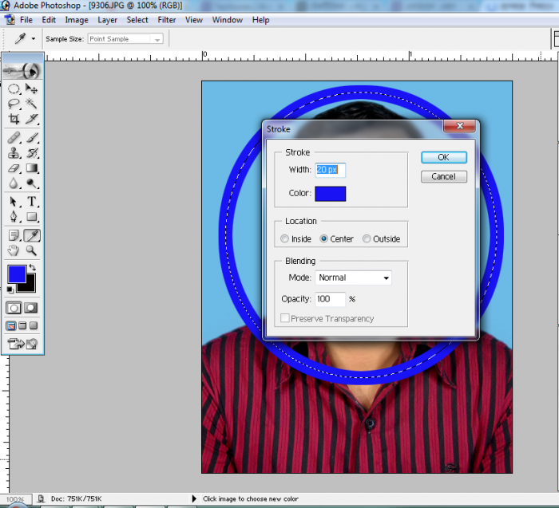Viewport: 559px width, 508px height.
Task: Click the blue stroke Color swatch
Action: [x=331, y=193]
